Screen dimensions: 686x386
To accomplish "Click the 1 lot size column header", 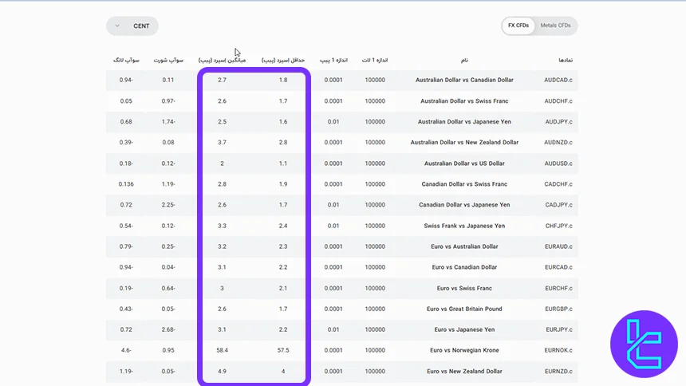I will (375, 60).
